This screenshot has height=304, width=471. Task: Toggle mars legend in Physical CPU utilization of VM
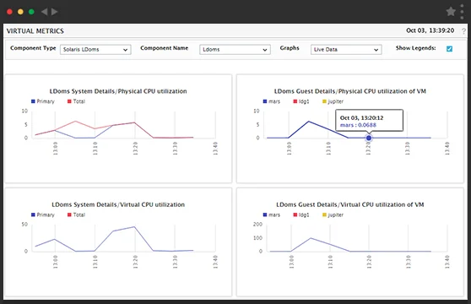point(272,101)
